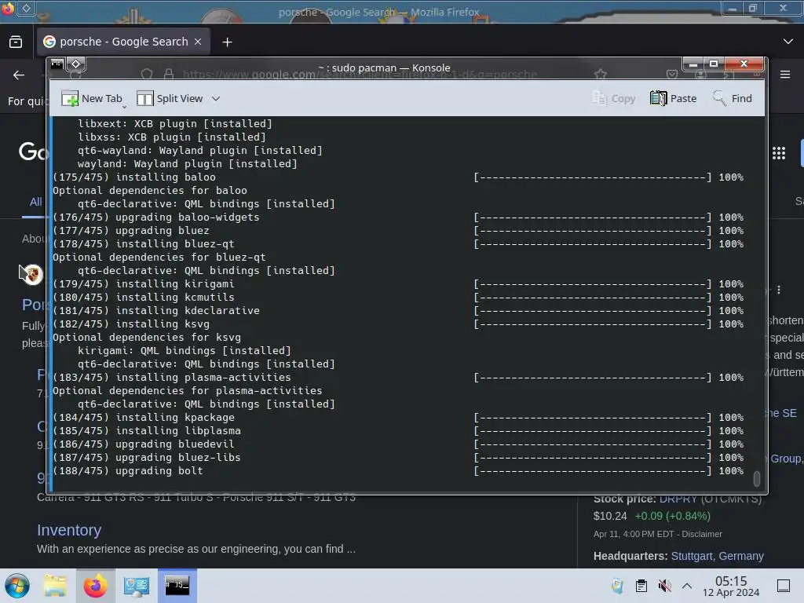
Task: Click the muted volume tray icon
Action: [664, 586]
